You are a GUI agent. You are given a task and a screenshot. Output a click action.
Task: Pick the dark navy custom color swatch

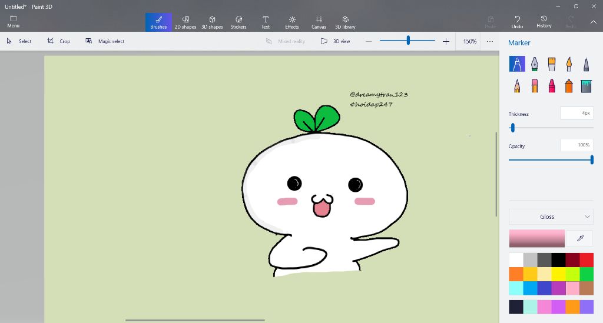click(516, 307)
